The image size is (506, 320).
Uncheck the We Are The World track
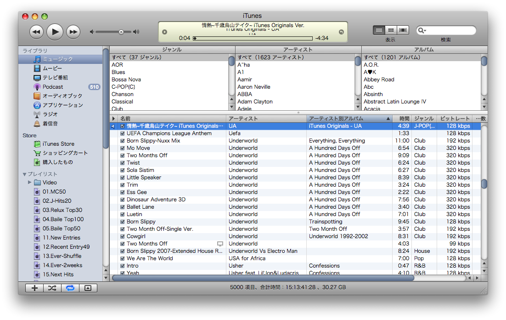(x=122, y=258)
